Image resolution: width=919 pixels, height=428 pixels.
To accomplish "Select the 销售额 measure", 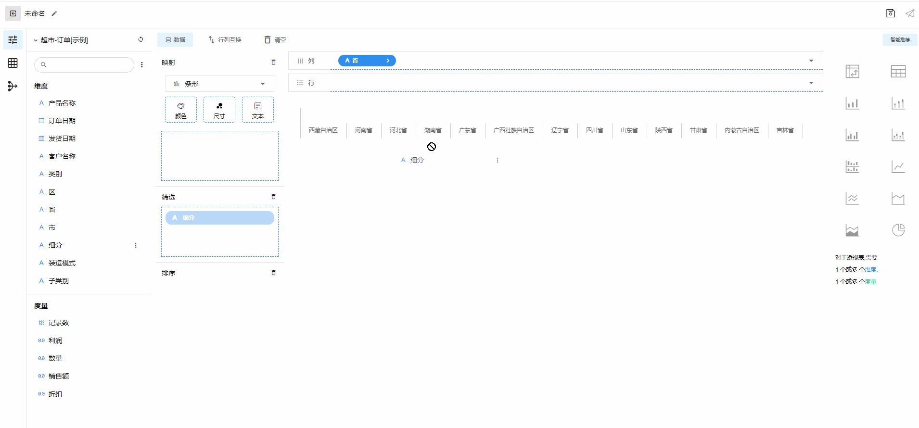I will pos(59,376).
